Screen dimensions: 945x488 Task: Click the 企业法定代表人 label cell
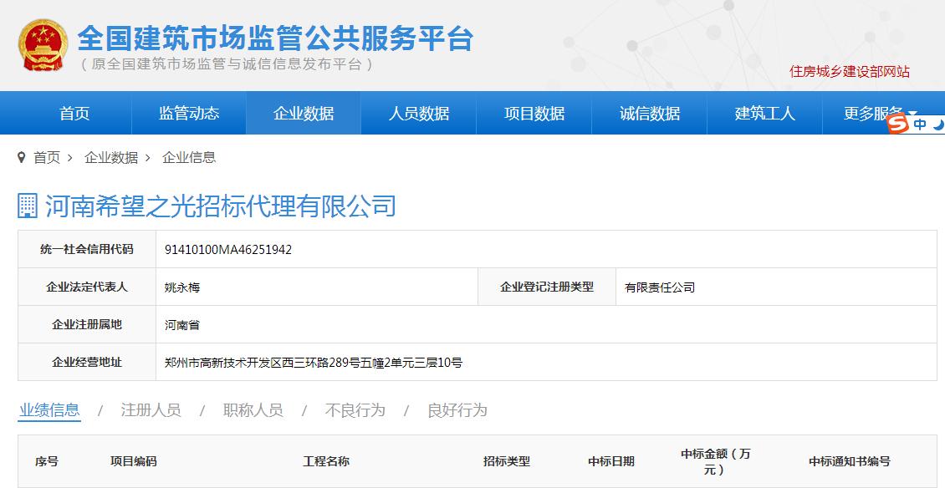[87, 287]
